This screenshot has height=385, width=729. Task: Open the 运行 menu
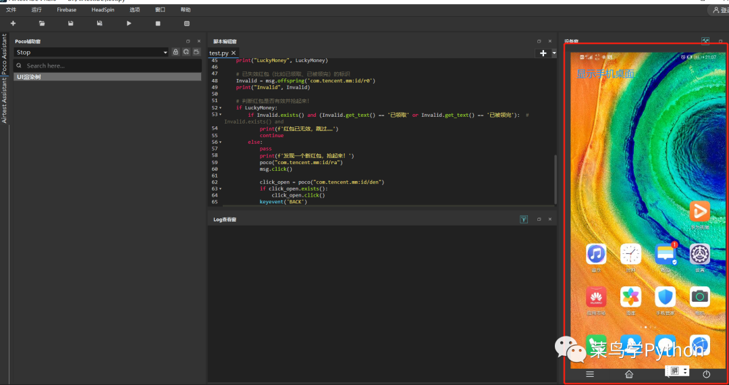[x=36, y=9]
